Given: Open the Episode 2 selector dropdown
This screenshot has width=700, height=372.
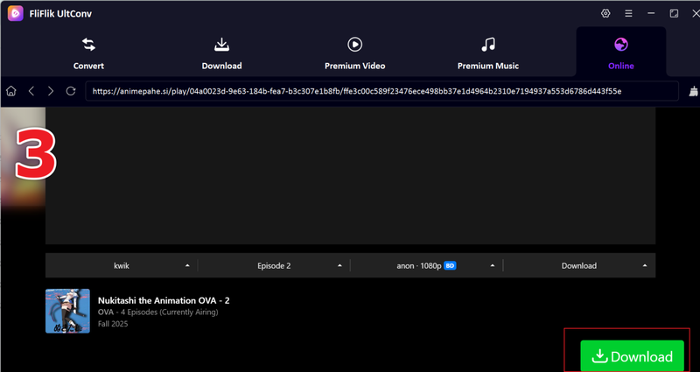Looking at the screenshot, I should point(274,266).
